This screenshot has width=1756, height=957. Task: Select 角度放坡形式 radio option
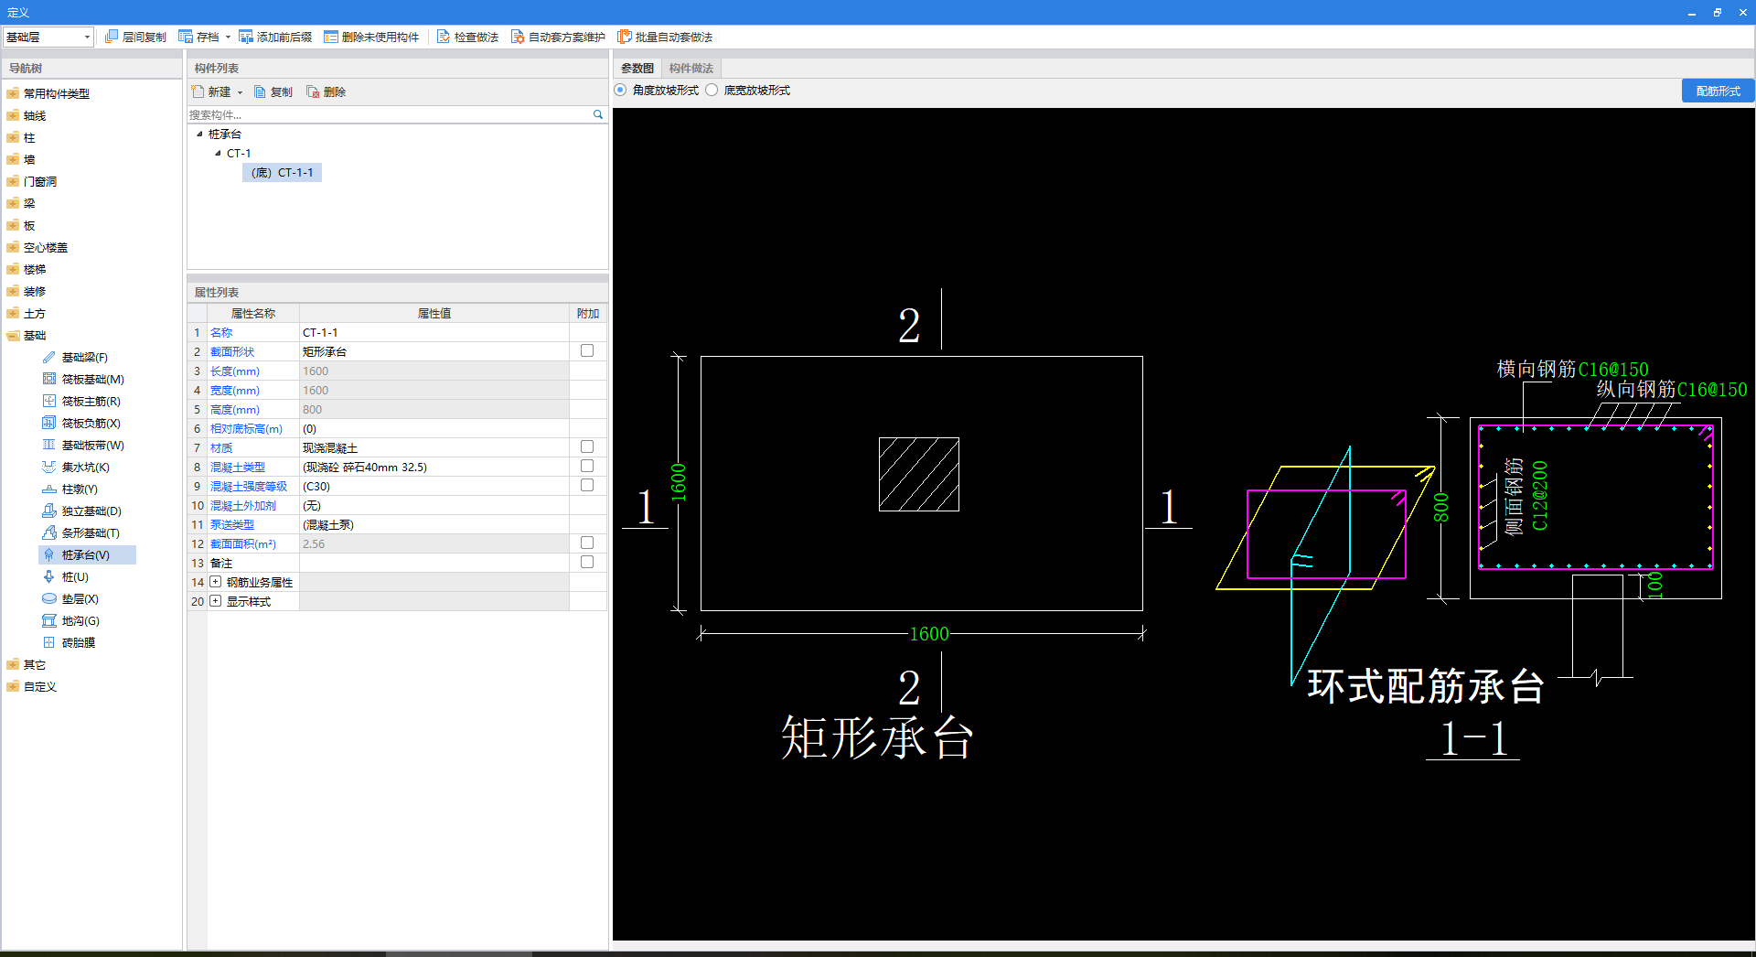coord(621,91)
